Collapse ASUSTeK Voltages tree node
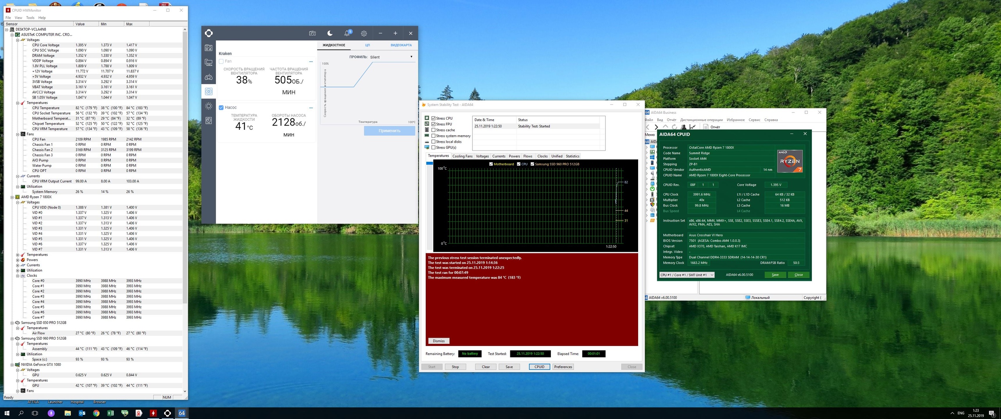 (x=18, y=40)
